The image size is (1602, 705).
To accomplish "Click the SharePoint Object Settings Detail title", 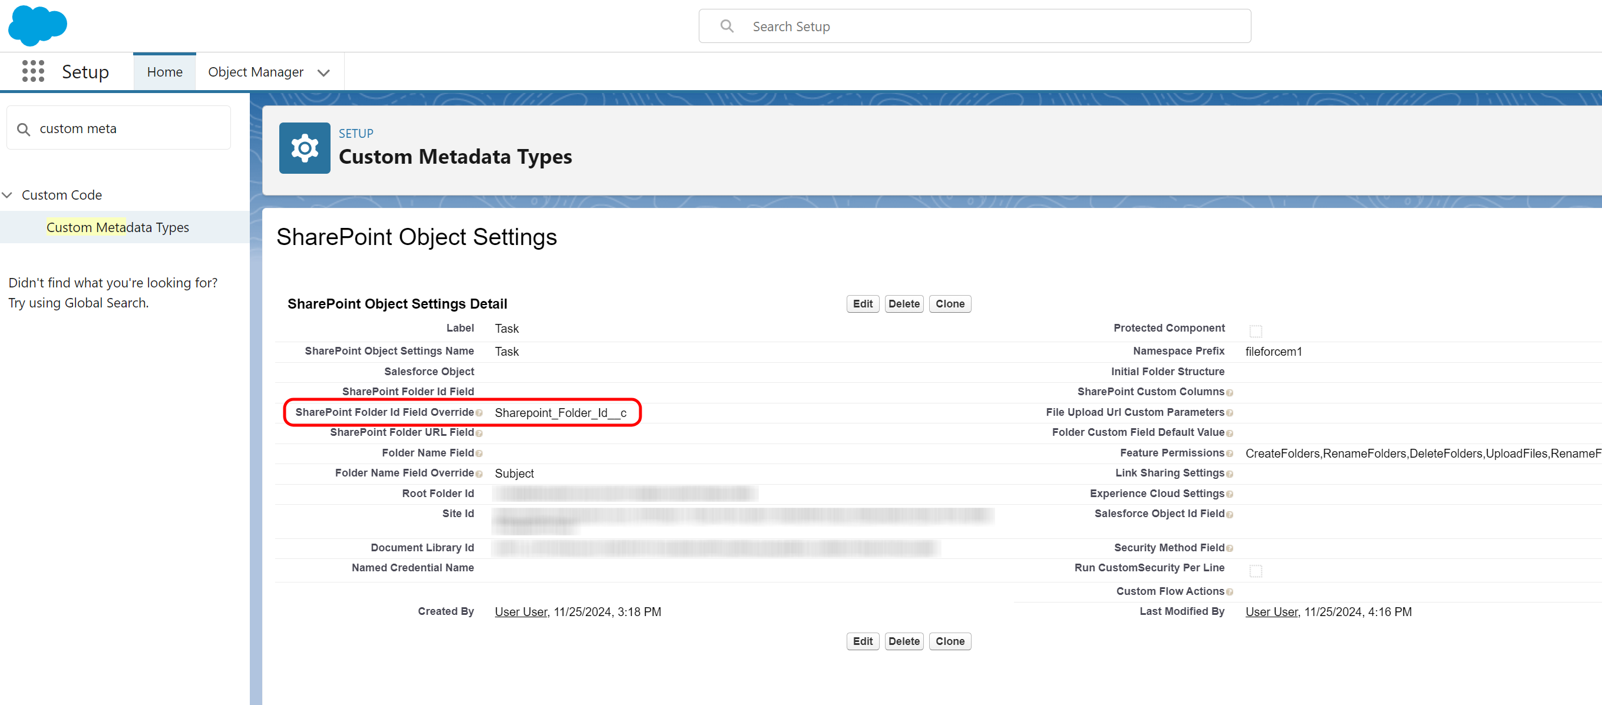I will coord(397,303).
